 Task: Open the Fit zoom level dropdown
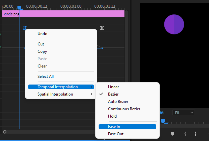pyautogui.click(x=184, y=113)
